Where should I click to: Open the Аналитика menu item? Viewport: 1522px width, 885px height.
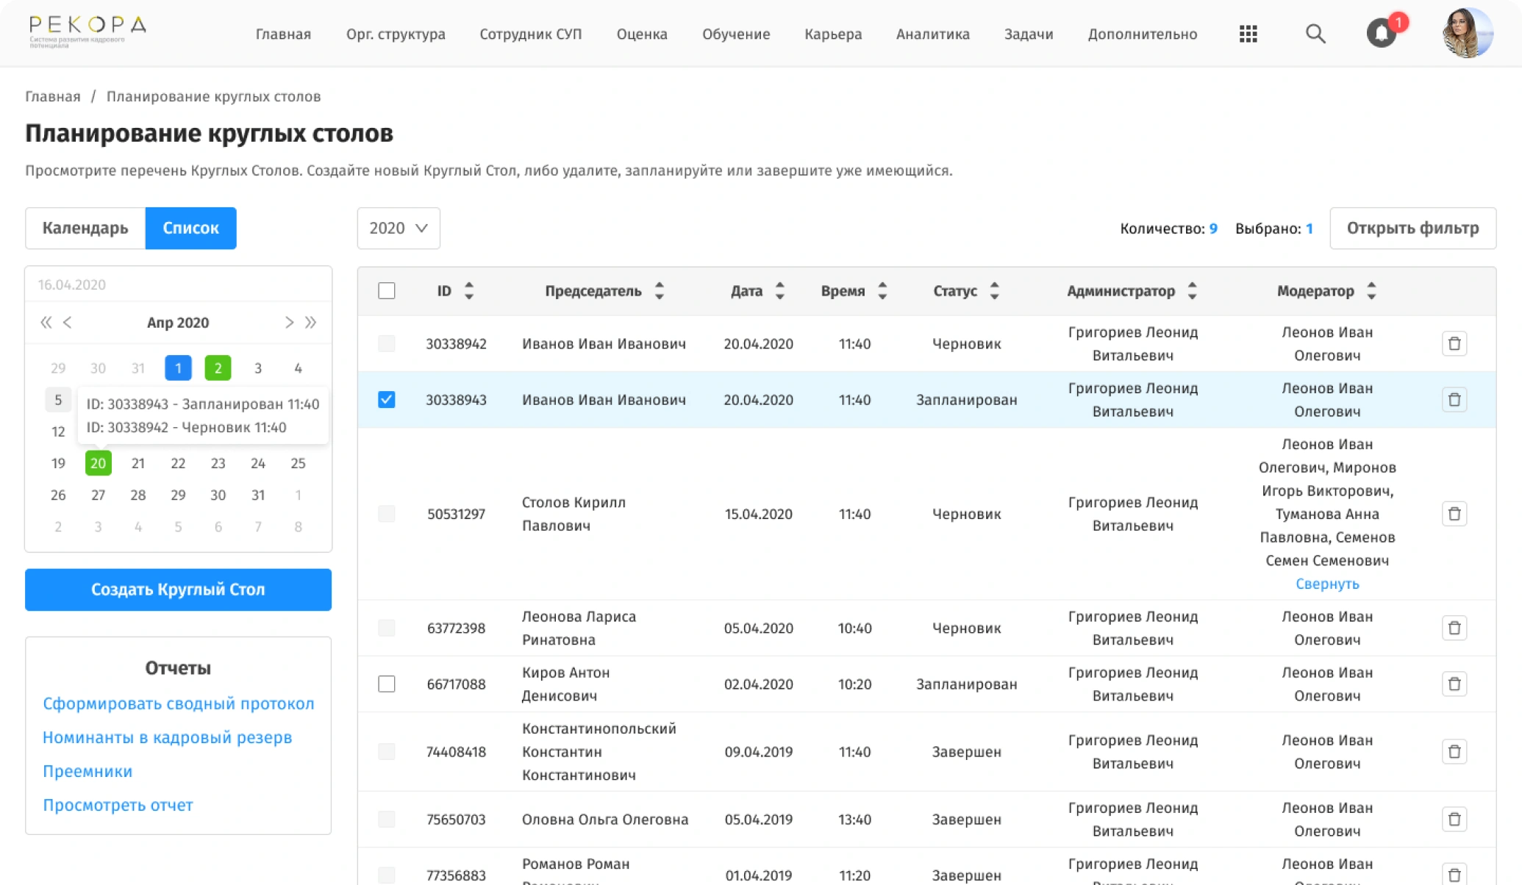pyautogui.click(x=932, y=35)
